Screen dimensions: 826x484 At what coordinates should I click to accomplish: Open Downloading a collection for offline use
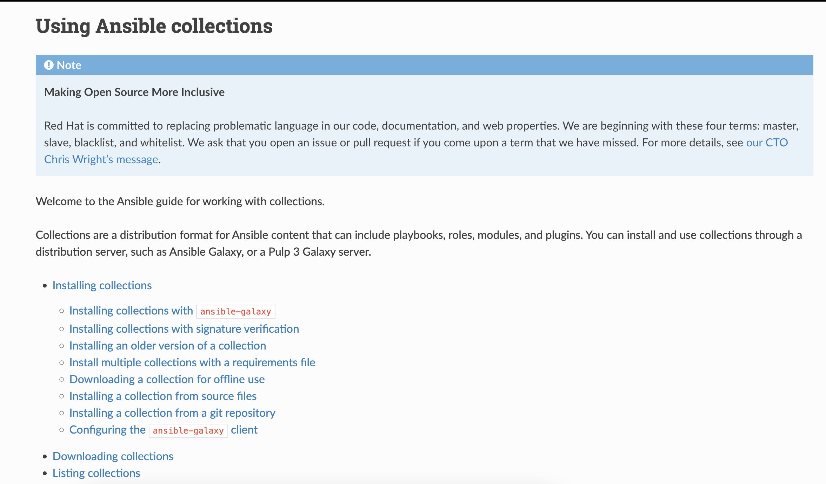pos(167,379)
